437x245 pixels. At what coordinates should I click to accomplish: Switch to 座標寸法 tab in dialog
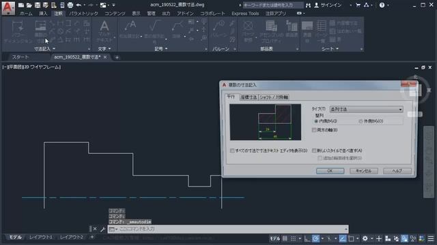click(x=249, y=97)
